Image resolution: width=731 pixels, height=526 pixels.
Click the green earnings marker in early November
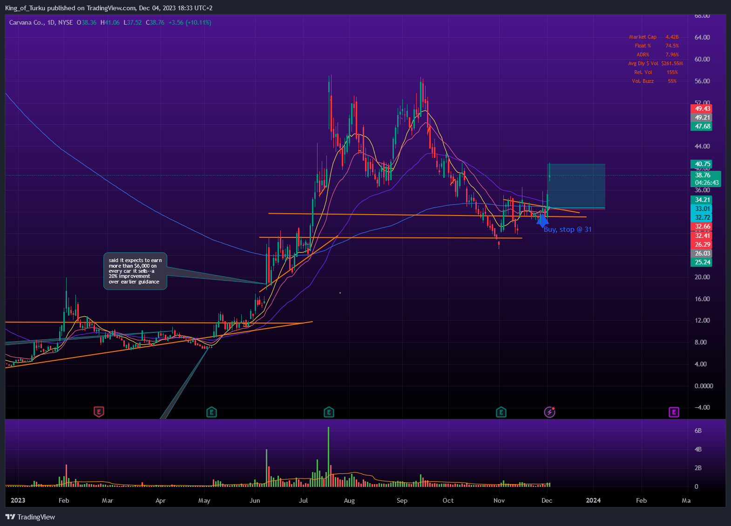coord(501,411)
